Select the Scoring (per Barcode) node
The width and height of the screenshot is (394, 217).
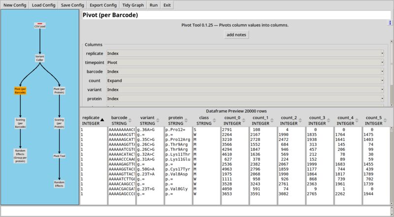pos(20,123)
